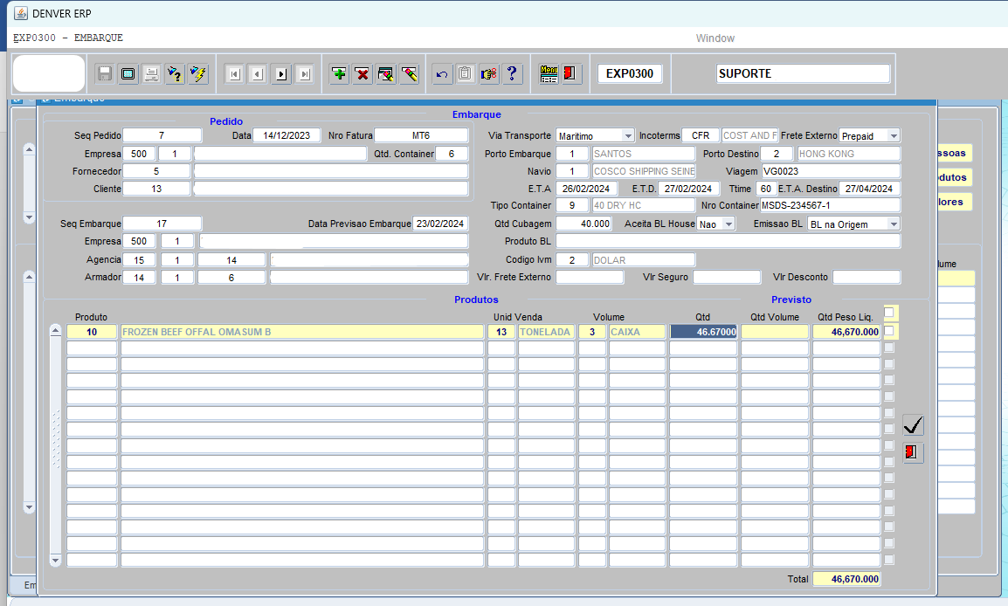The image size is (1008, 606).
Task: Click the Vlr Seguro field
Action: click(727, 277)
